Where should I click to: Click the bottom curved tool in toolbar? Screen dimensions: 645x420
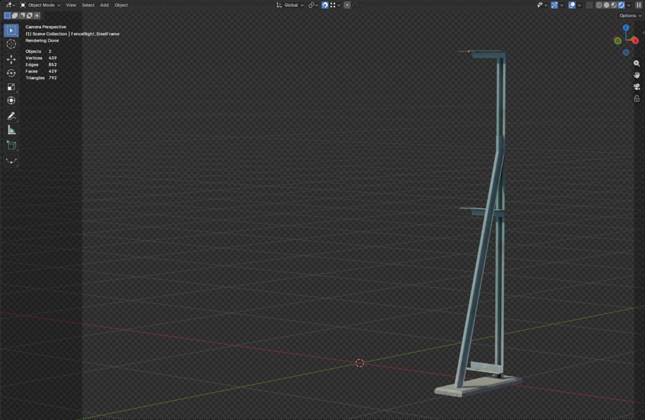click(11, 161)
